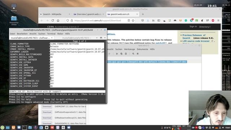Image resolution: width=231 pixels, height=130 pixels.
Task: Open the terminal Ansicht menu
Action: (x=33, y=34)
